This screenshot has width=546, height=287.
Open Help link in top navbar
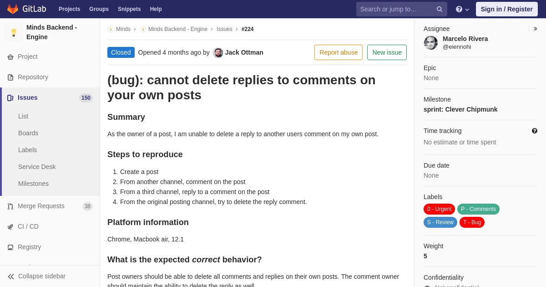pyautogui.click(x=156, y=9)
